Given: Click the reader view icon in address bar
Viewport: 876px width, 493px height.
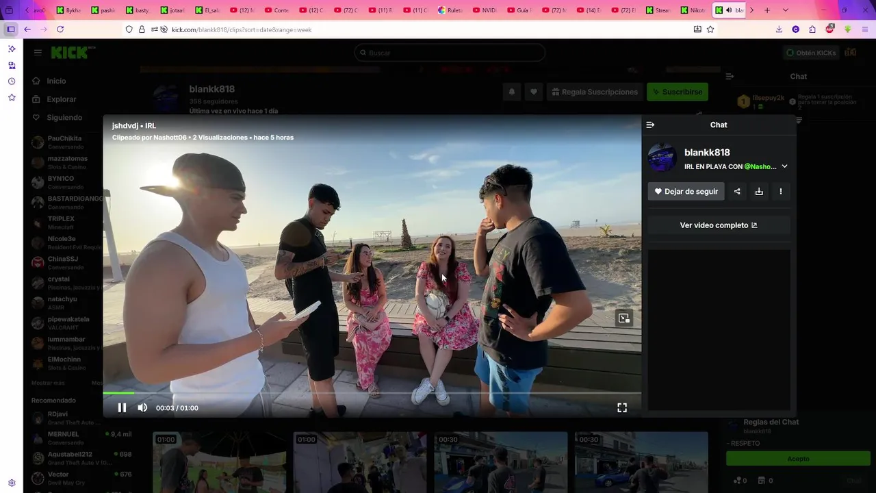Looking at the screenshot, I should 697,29.
